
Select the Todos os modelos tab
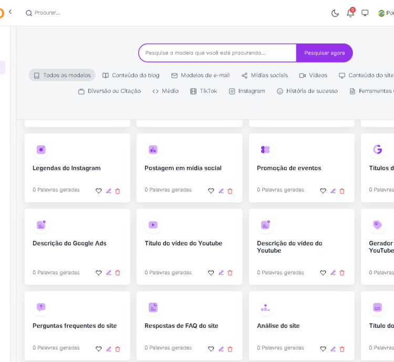pos(62,76)
